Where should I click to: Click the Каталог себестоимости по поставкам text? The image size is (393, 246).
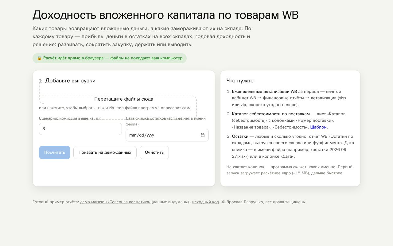[x=271, y=114]
